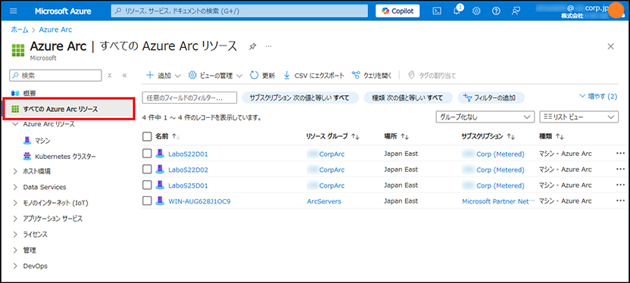The image size is (630, 283).
Task: Open the portal hamburger menu
Action: click(x=14, y=11)
